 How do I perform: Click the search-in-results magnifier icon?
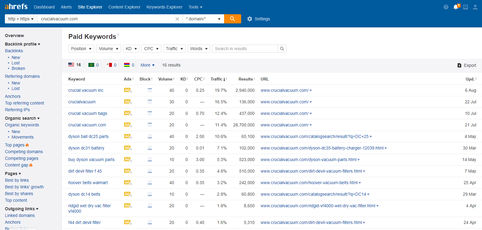point(282,49)
